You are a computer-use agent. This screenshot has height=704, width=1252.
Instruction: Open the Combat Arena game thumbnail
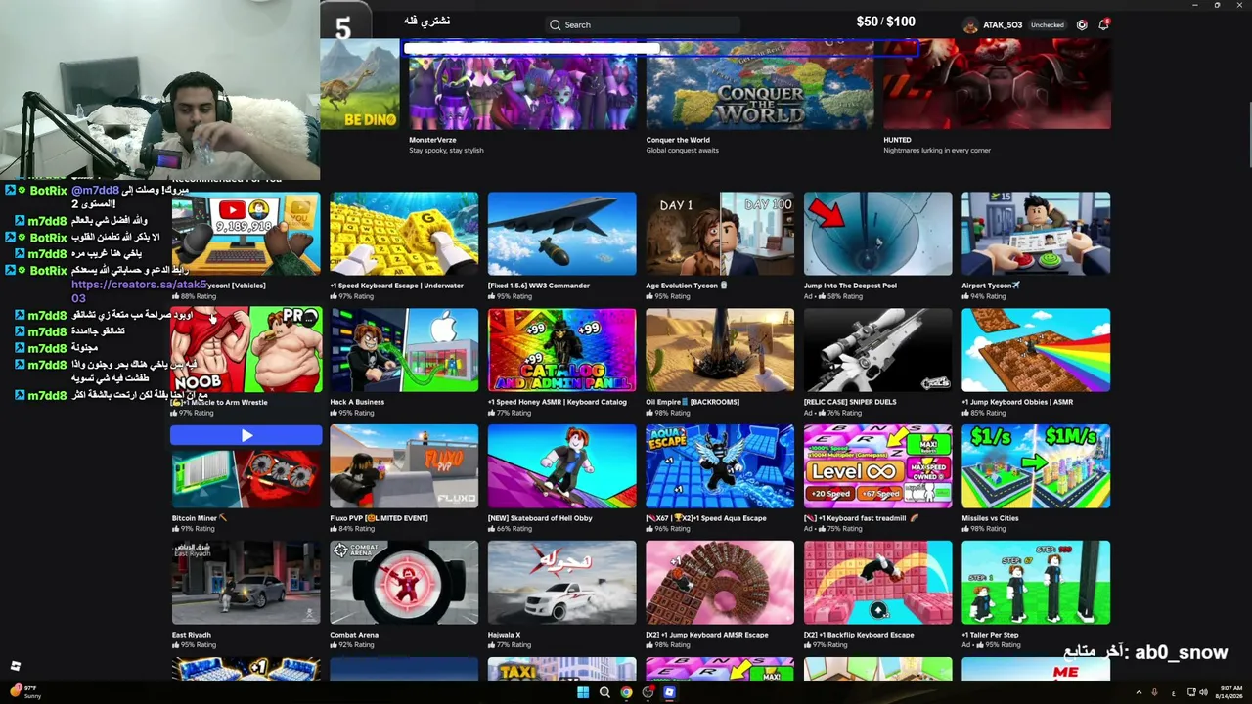tap(404, 583)
